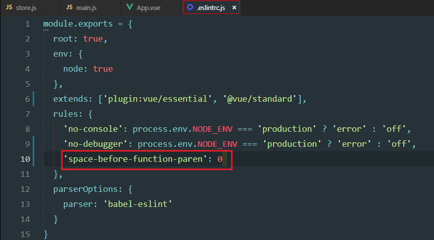Click the JS icon on store.js tab
Viewport: 434px width, 240px height.
click(x=9, y=8)
